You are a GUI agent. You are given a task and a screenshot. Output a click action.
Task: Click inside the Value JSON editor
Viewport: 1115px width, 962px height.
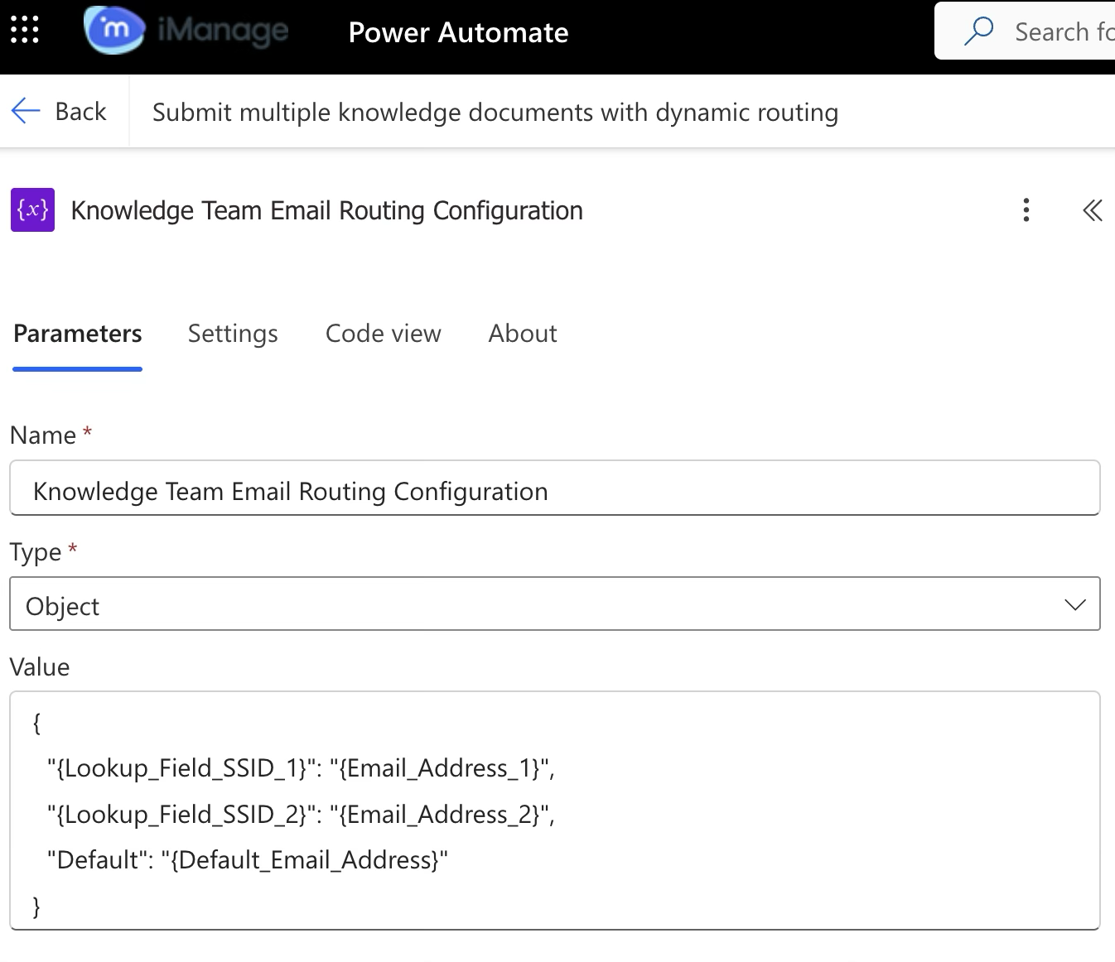555,810
